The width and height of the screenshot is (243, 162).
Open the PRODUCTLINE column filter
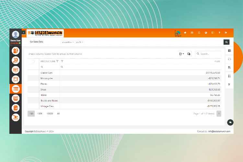[57, 61]
